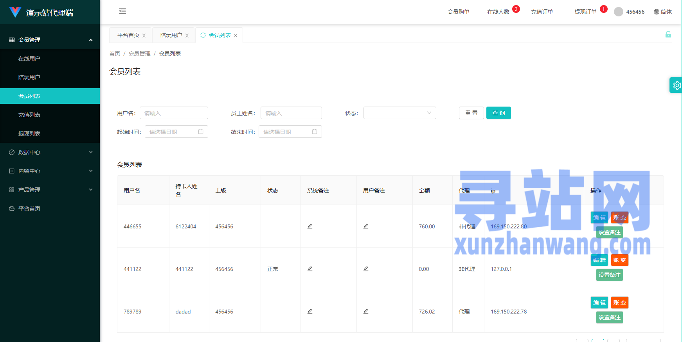Switch to the 陪玩用户 tab
The width and height of the screenshot is (682, 342).
[x=171, y=35]
